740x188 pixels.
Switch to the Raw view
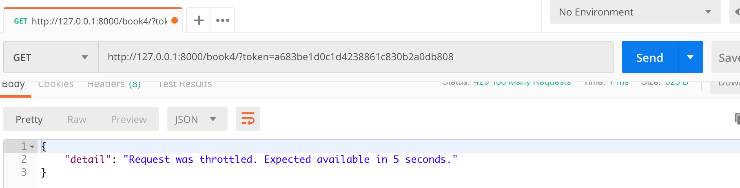77,119
